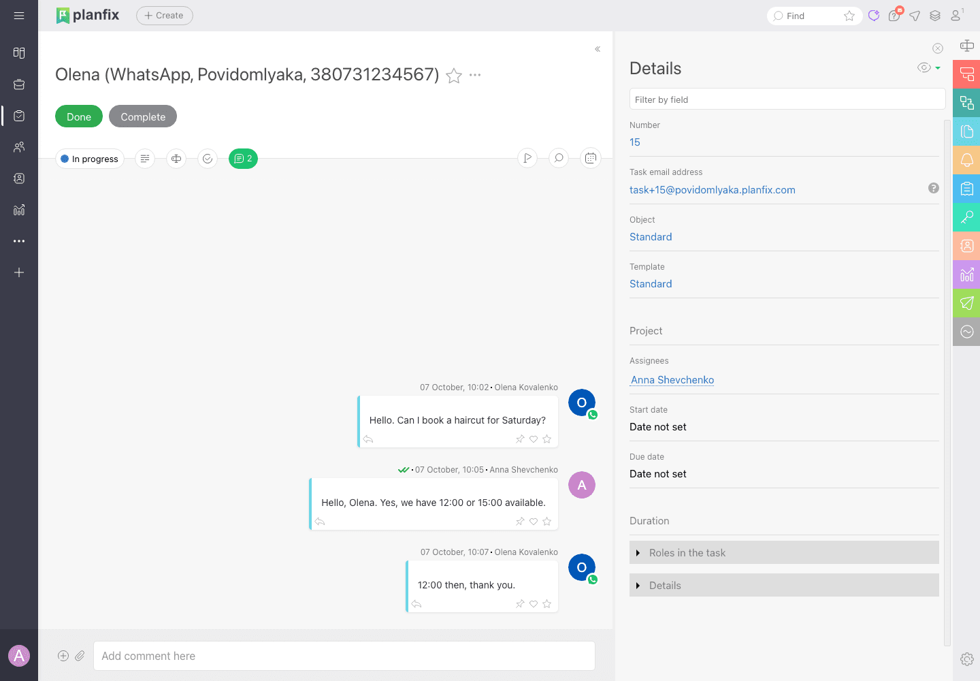Click the favorites star in the Find bar
Image resolution: width=980 pixels, height=681 pixels.
click(849, 16)
